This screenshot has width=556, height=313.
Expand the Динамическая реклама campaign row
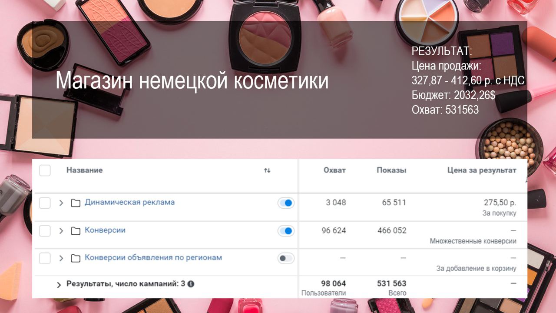click(61, 203)
